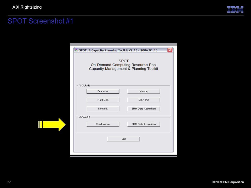Viewport: 251px width, 188px height.
Task: Click the slide number 27
Action: pyautogui.click(x=9, y=182)
